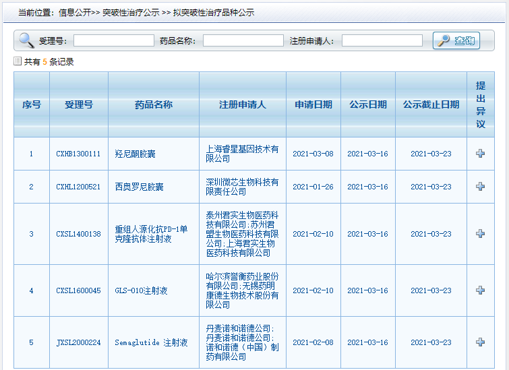Click plus icon for 羟尼酮胶囊 row
The width and height of the screenshot is (509, 370).
[481, 153]
